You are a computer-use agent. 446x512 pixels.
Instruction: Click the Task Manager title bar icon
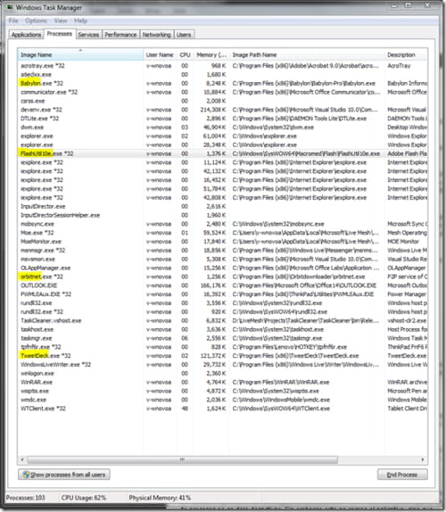[x=10, y=7]
